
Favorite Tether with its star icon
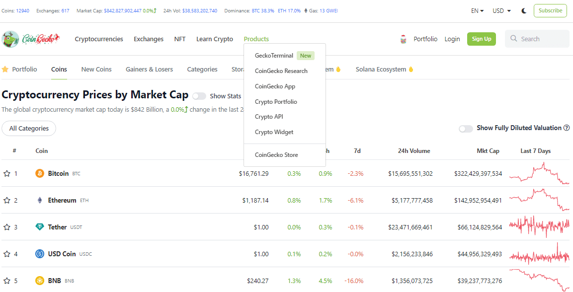tap(6, 227)
